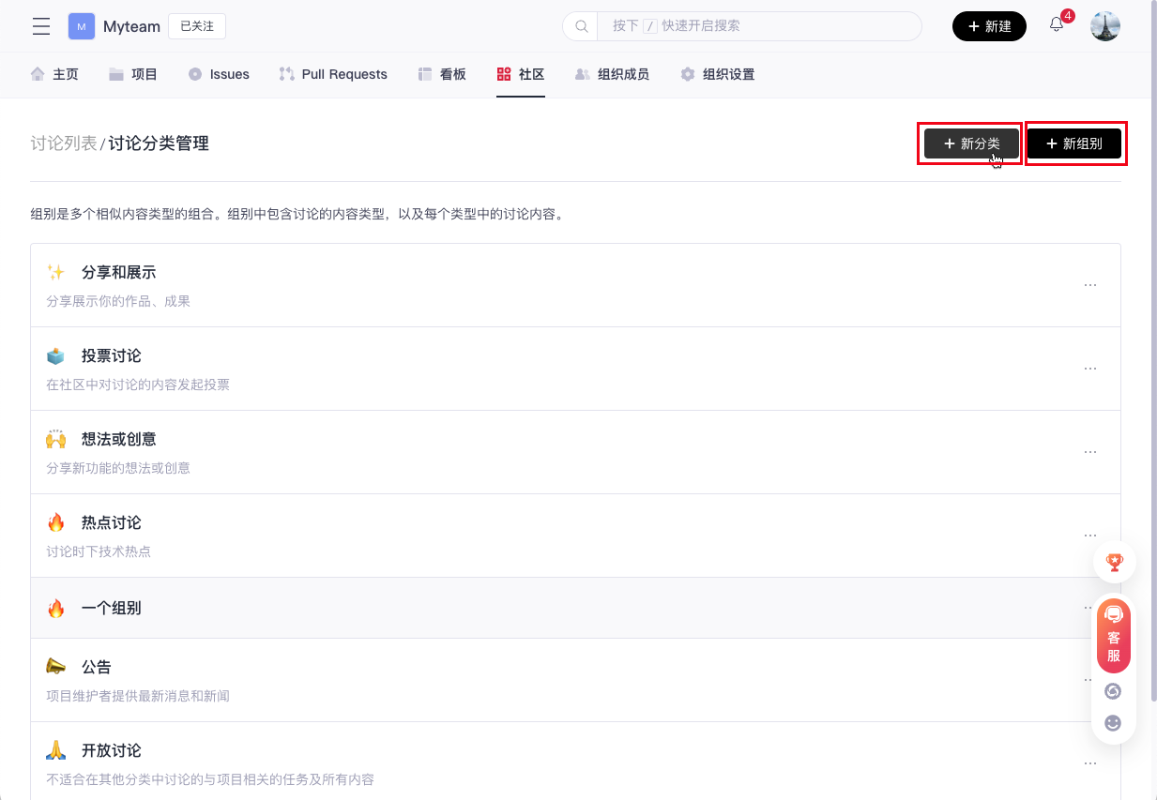
Task: Click the 新分类 button
Action: click(970, 143)
